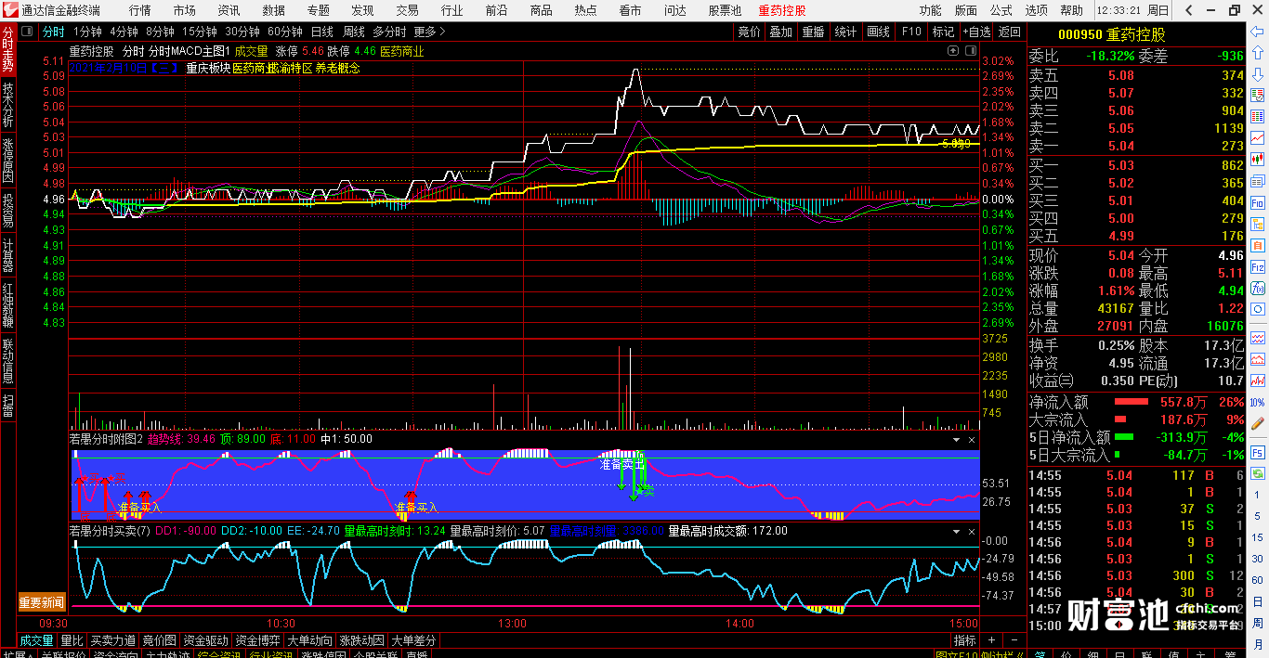Click the F12 icon in right sidebar
Image resolution: width=1269 pixels, height=658 pixels.
pos(1258,267)
